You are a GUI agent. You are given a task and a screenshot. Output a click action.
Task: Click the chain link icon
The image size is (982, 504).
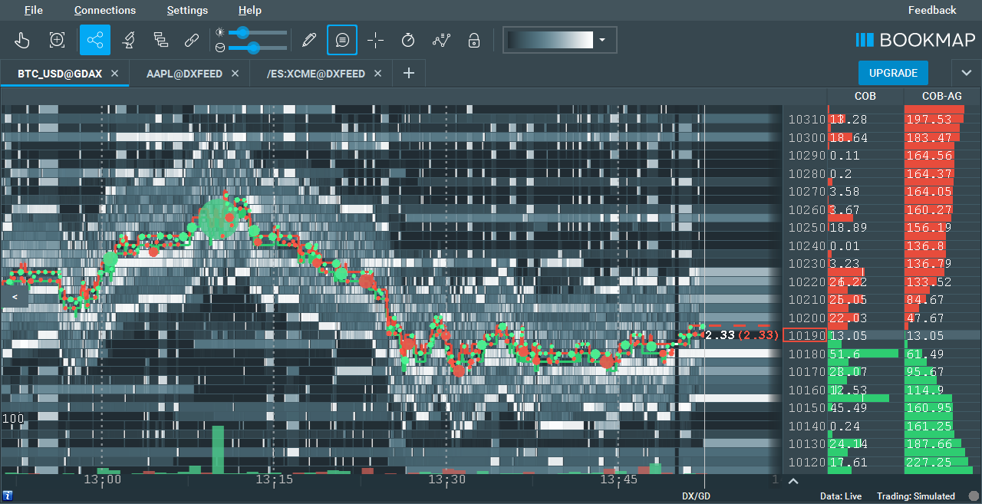coord(193,40)
